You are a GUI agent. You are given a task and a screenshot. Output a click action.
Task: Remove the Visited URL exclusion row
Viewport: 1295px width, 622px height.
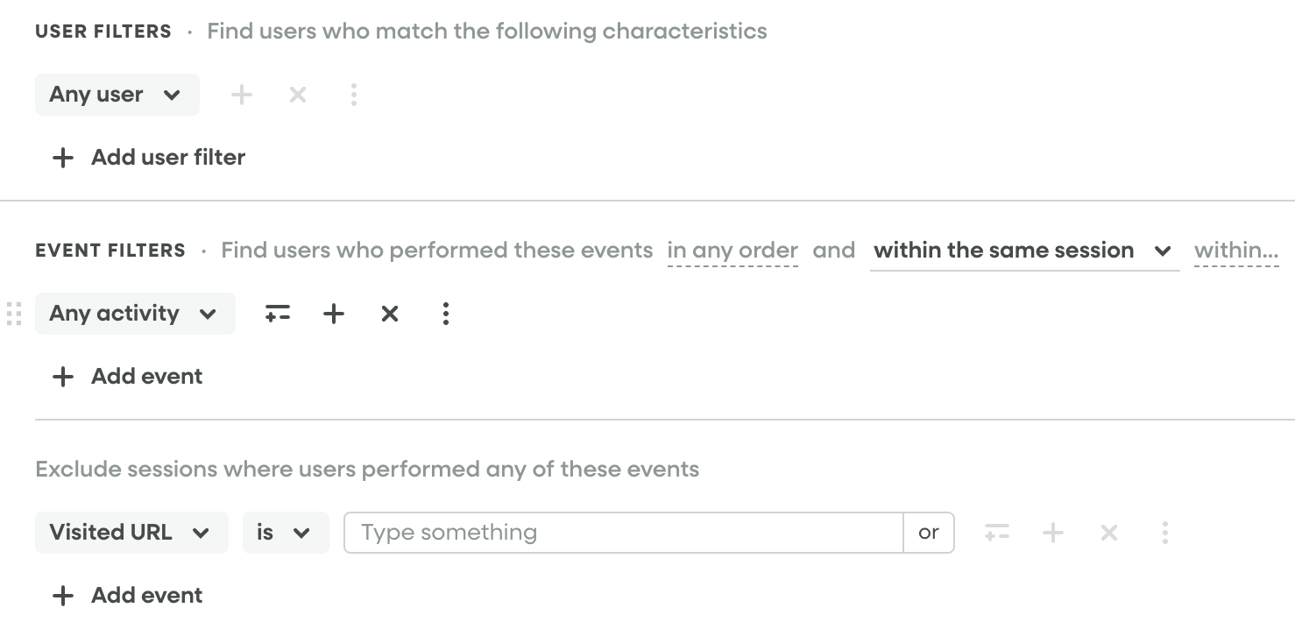pos(1109,533)
